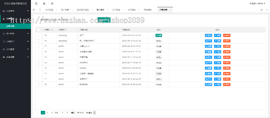Delete message with ID 14
Viewport: 270px width, 118px height.
[x=226, y=63]
